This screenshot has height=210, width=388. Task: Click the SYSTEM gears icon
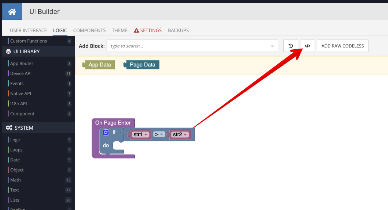[9, 128]
